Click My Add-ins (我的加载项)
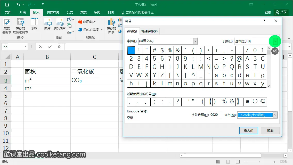Viewport: 293px width, 165px height. [x=88, y=30]
